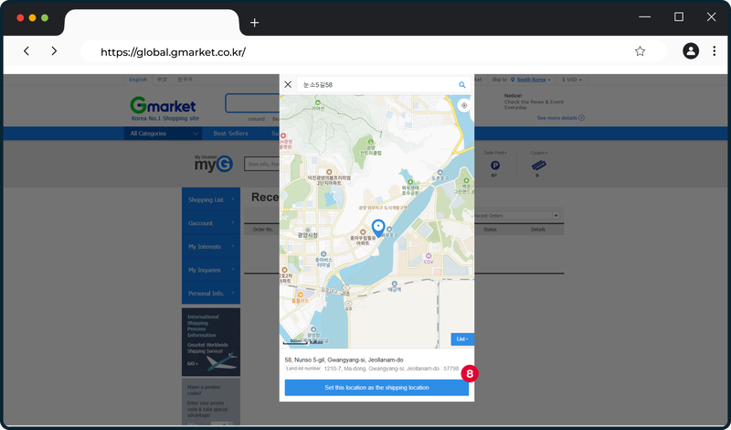Viewport: 731px width, 430px height.
Task: Click See more details link
Action: tap(560, 118)
